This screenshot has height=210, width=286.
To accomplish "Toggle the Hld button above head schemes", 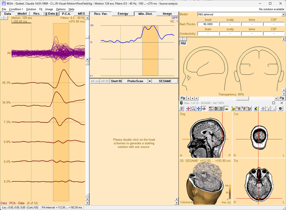I will point(183,43).
